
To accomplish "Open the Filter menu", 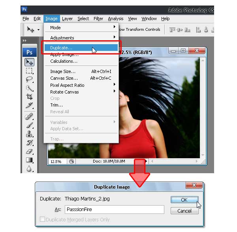I will pyautogui.click(x=98, y=19).
